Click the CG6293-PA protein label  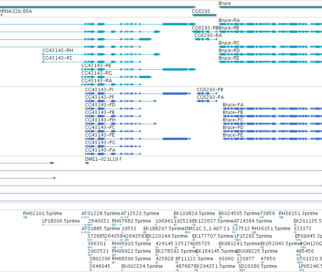[x=210, y=97]
